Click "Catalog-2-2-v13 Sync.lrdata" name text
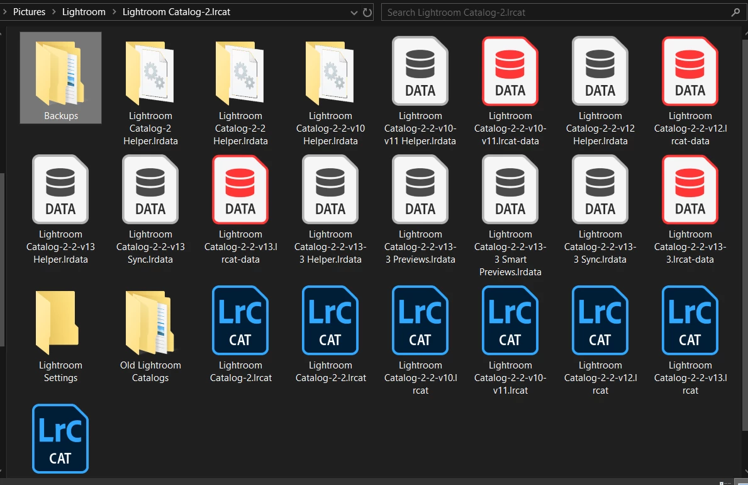The width and height of the screenshot is (748, 485). pyautogui.click(x=150, y=246)
